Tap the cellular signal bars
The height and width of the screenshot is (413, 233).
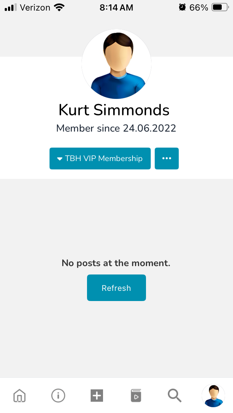pos(11,7)
